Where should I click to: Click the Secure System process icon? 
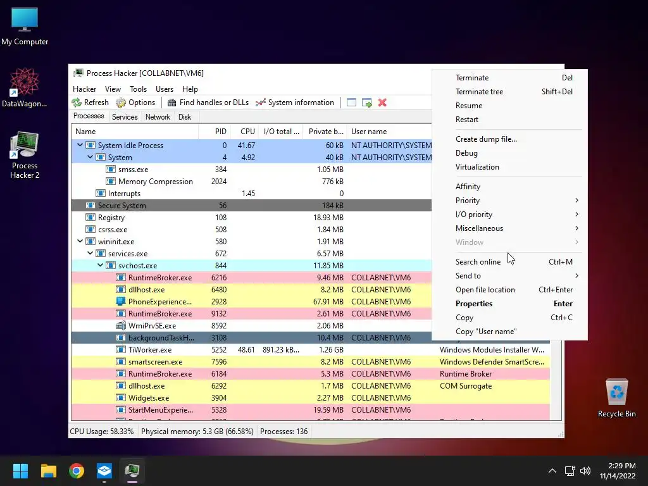[x=90, y=206]
